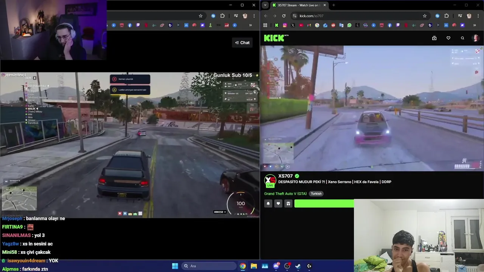The image size is (484, 272).
Task: Open tab search dropdown in right window
Action: click(265, 5)
